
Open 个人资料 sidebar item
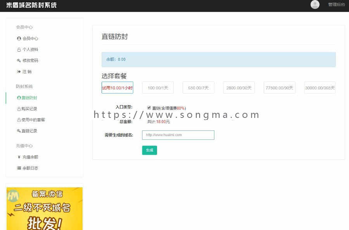30,49
